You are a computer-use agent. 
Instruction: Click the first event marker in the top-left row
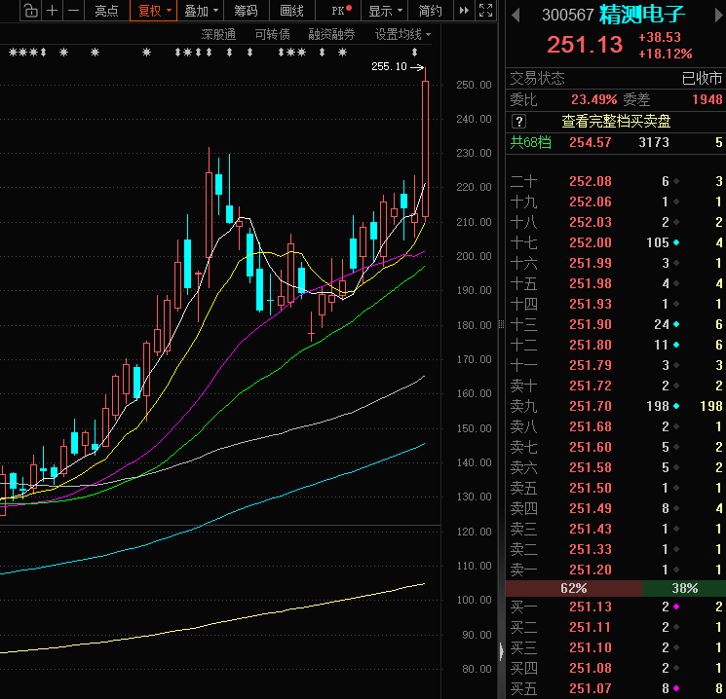13,53
